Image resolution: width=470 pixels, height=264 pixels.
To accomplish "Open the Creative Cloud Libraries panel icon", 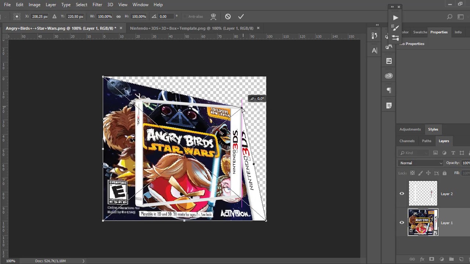I will click(x=389, y=76).
